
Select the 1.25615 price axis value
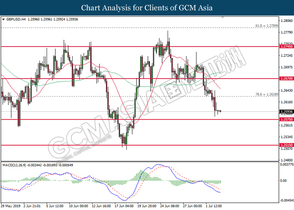(286, 125)
